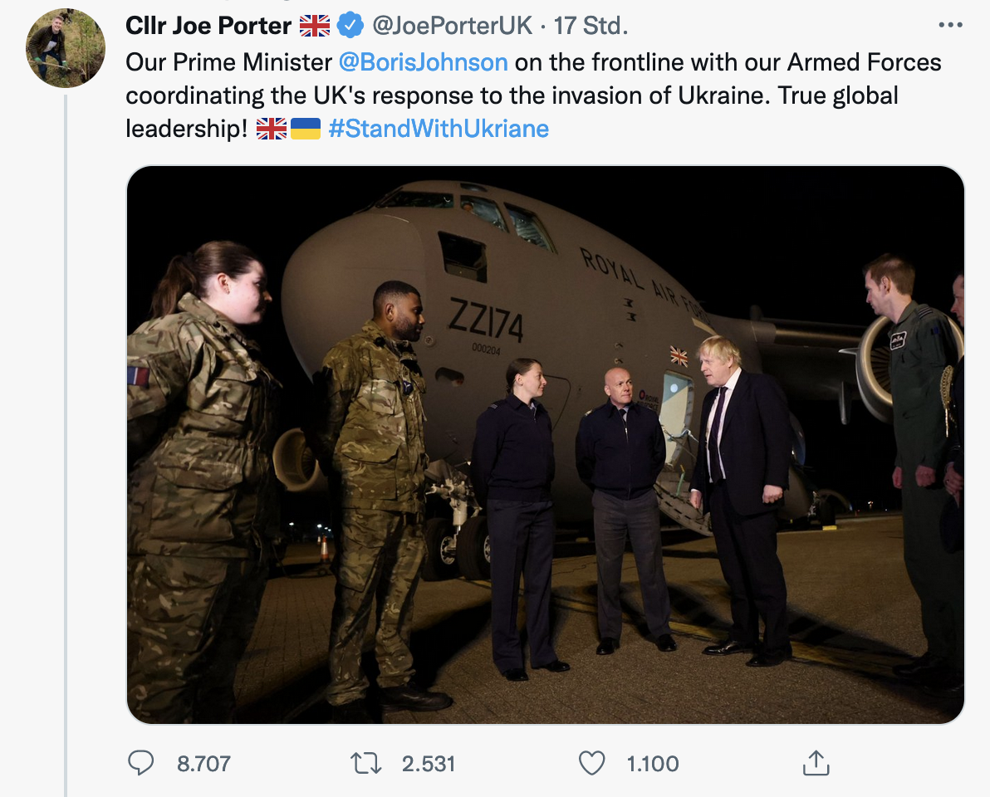
Task: Open the #StandWithUkriane hashtag
Action: click(439, 130)
